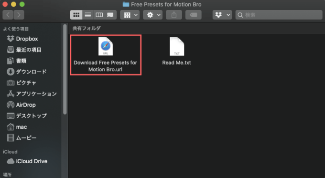Click the ムービー filmstrip icon
The height and width of the screenshot is (178, 325).
point(11,138)
